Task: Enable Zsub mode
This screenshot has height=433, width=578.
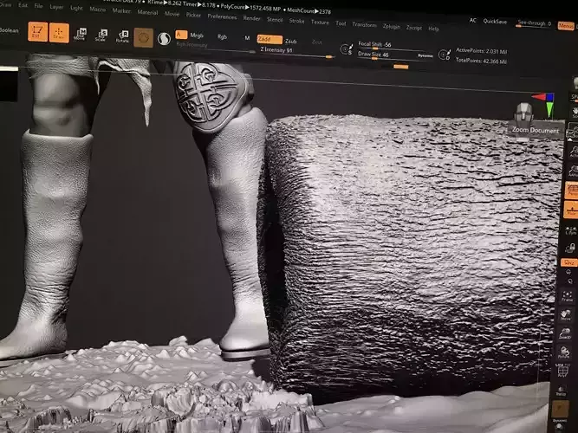Action: point(291,41)
